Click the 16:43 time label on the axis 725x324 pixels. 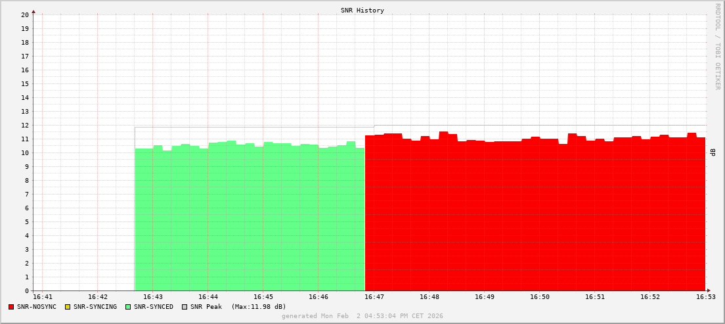click(x=152, y=297)
